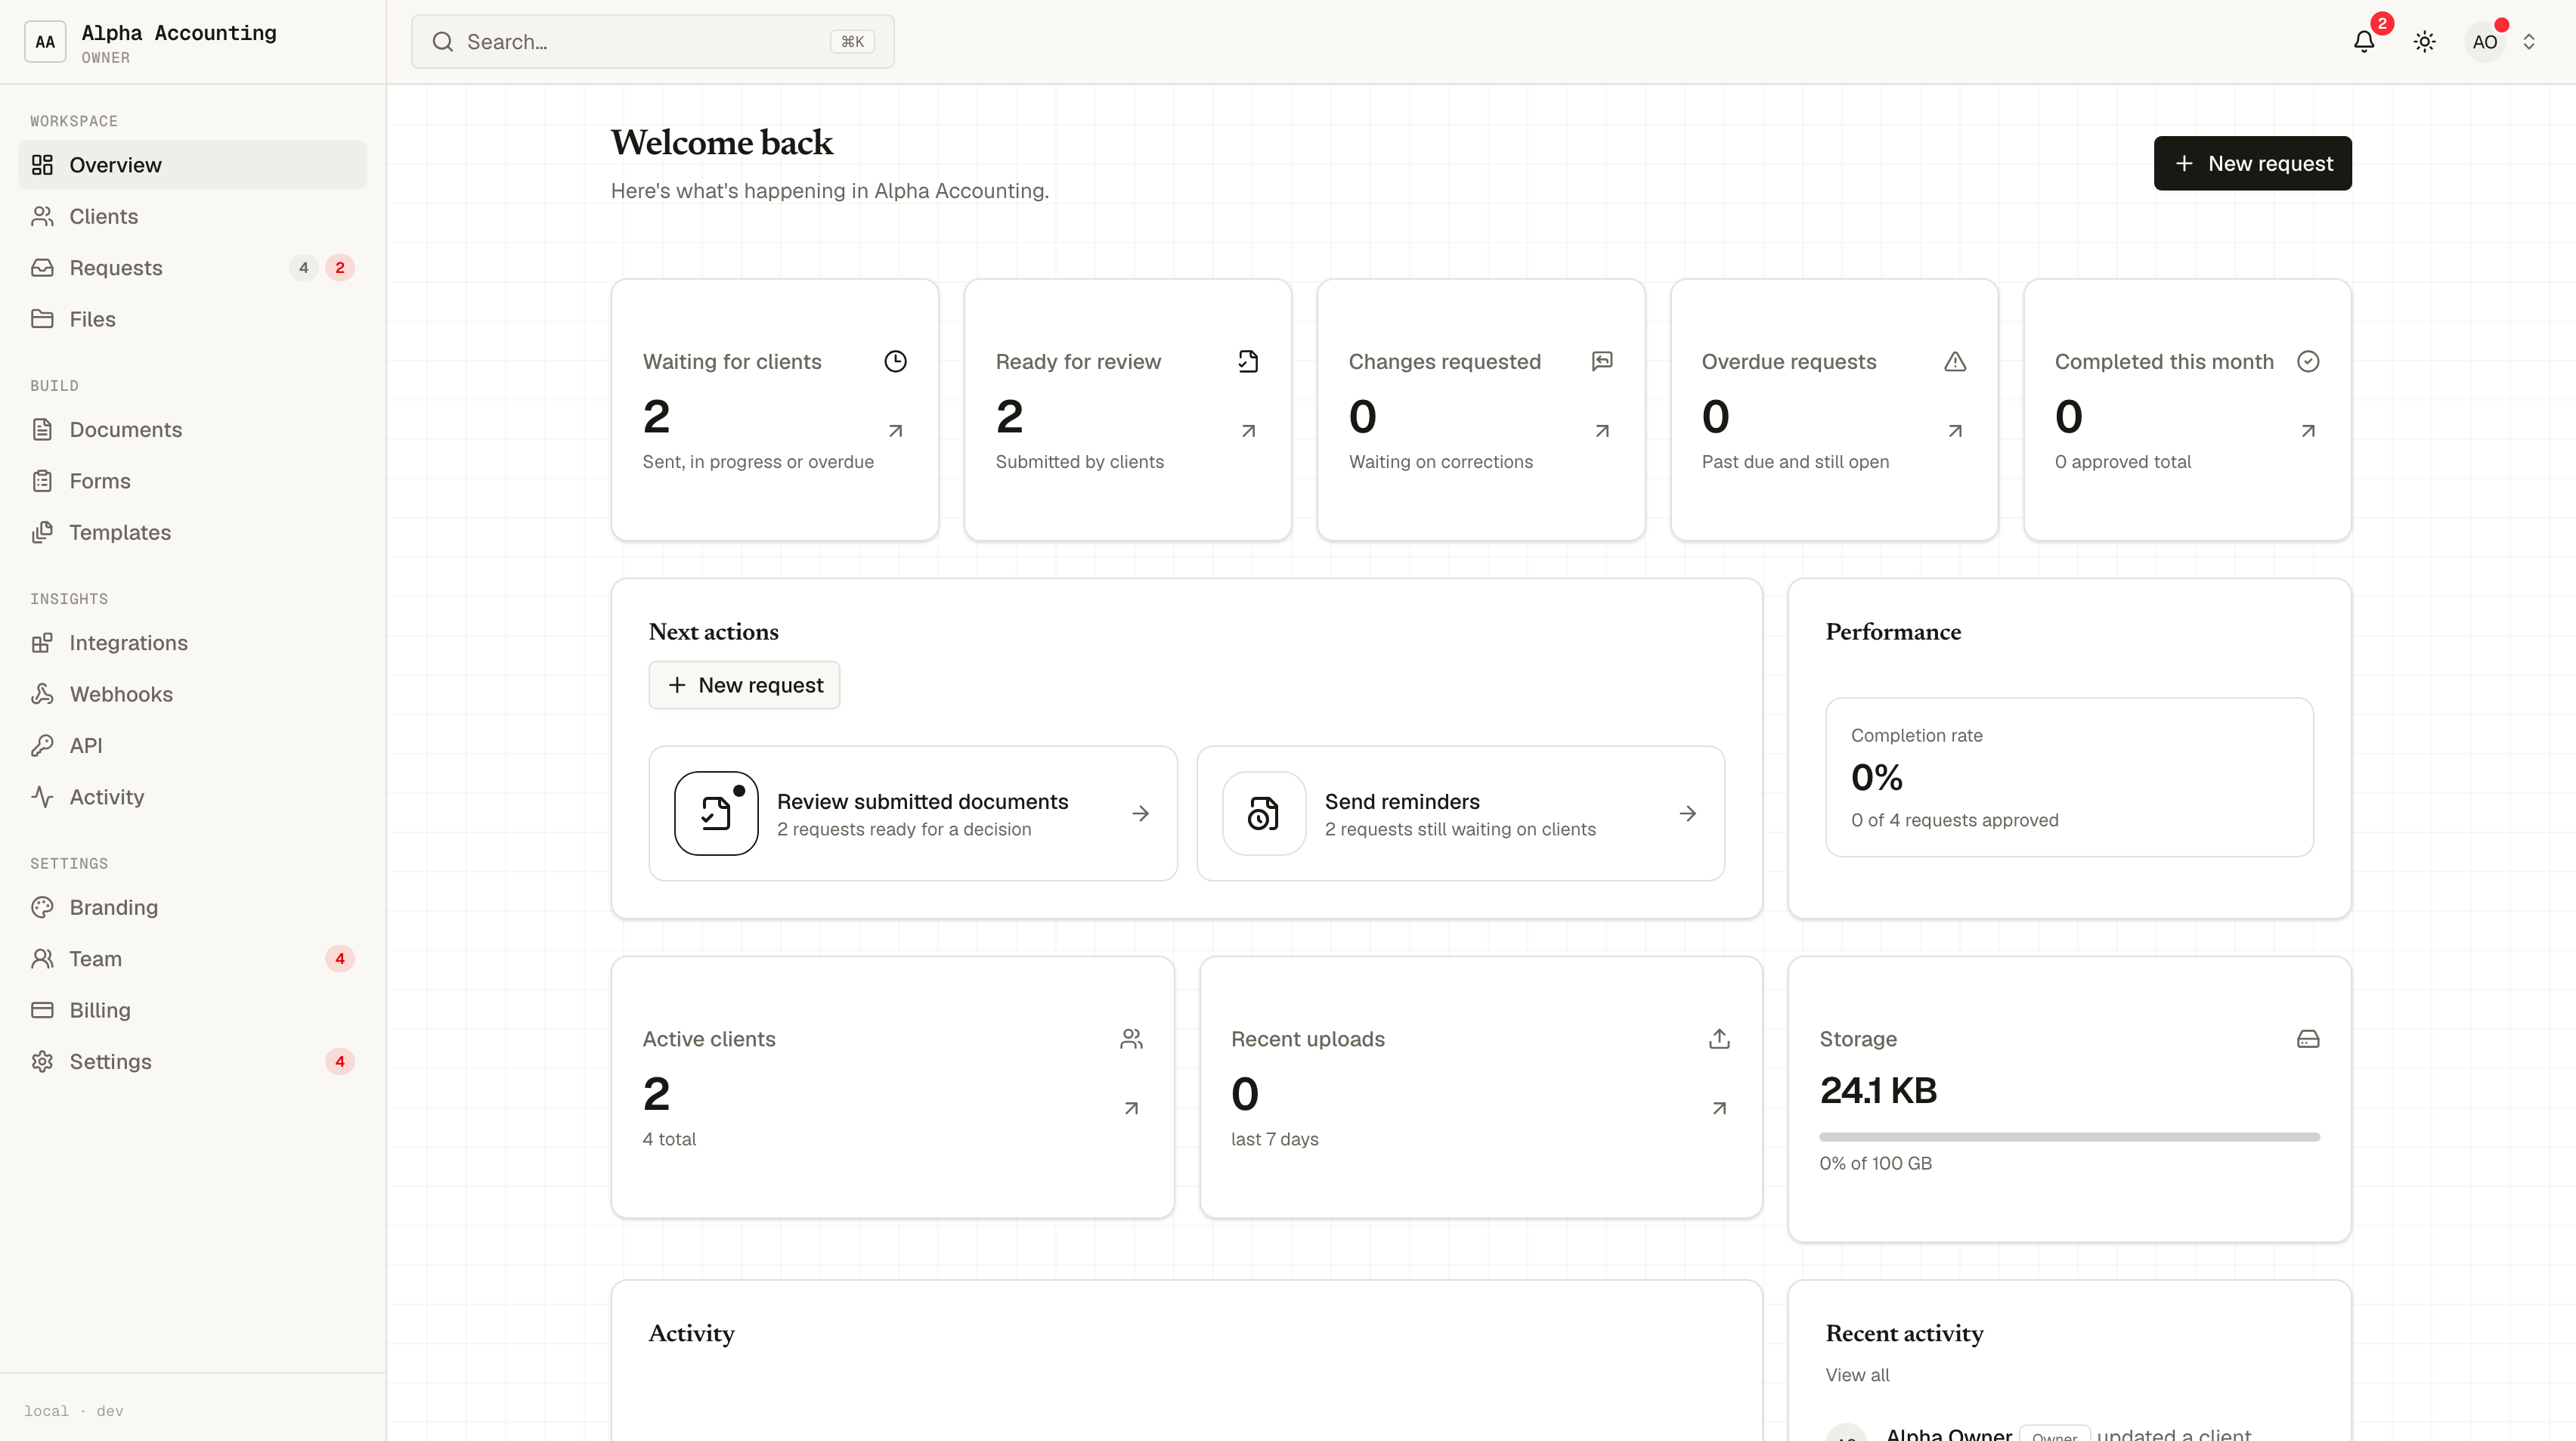The width and height of the screenshot is (2576, 1441).
Task: Click the Storage usage progress bar
Action: pos(2069,1137)
